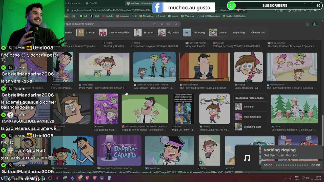The image size is (324, 182).
Task: Open the Google account avatar
Action: pyautogui.click(x=315, y=24)
